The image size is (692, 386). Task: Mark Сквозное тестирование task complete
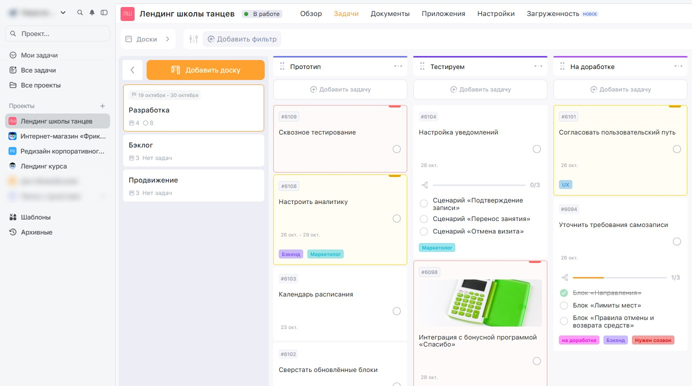click(x=397, y=149)
